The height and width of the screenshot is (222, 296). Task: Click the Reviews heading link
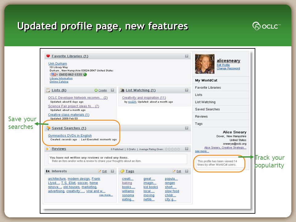[x=59, y=149]
